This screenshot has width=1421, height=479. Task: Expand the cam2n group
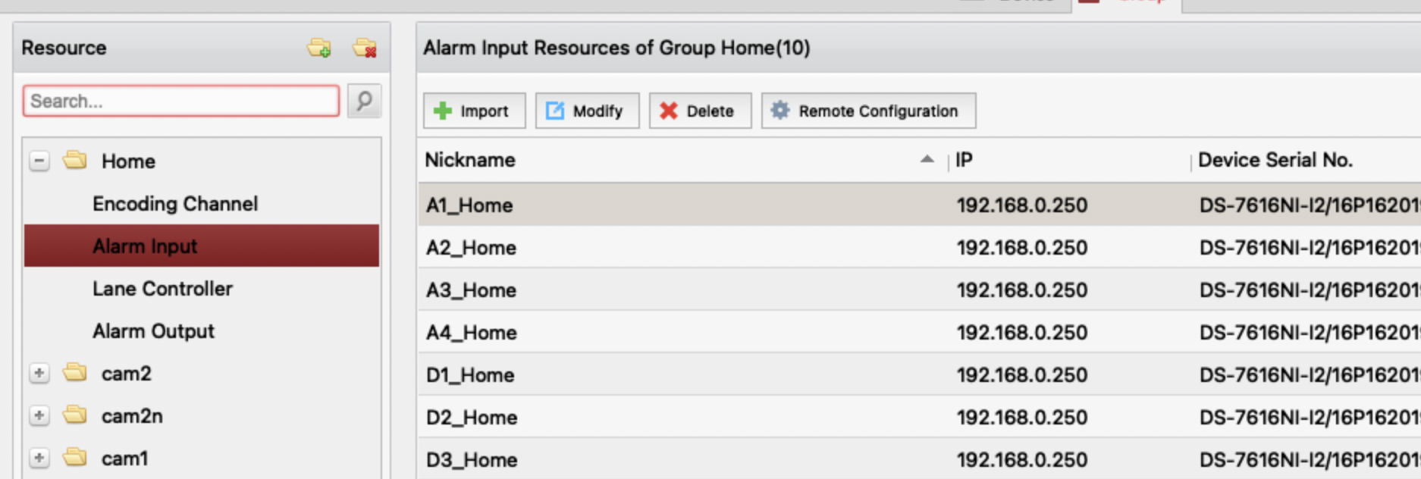(39, 416)
